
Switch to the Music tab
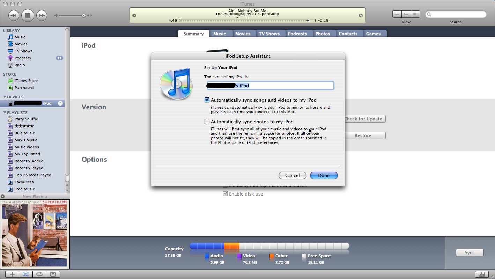(x=220, y=34)
